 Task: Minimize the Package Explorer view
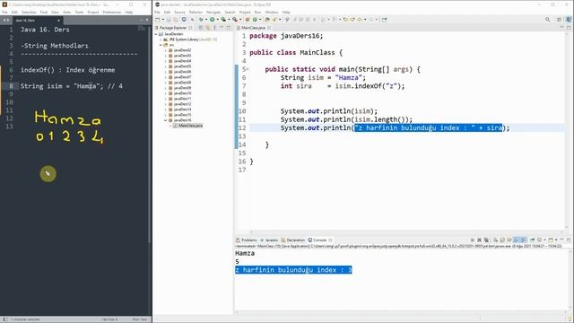222,28
